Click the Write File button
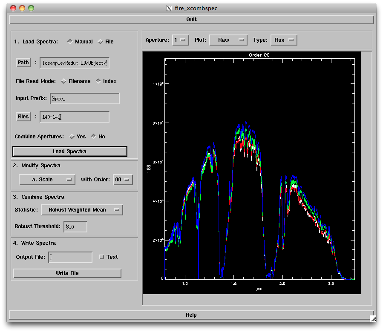Screen dimensions: 383x332 tap(67, 273)
